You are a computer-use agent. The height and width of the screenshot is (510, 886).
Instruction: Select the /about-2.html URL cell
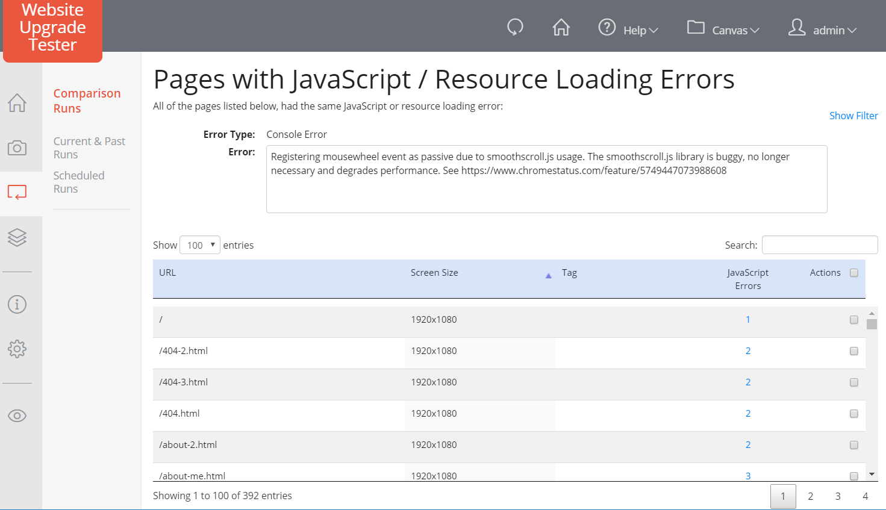(x=188, y=445)
